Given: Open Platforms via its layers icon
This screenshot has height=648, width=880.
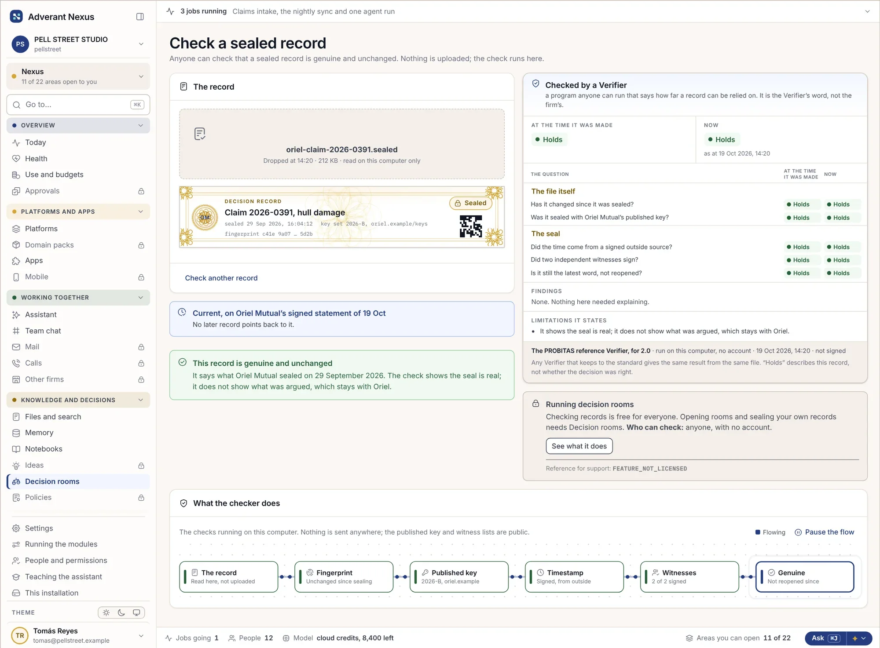Looking at the screenshot, I should tap(16, 229).
